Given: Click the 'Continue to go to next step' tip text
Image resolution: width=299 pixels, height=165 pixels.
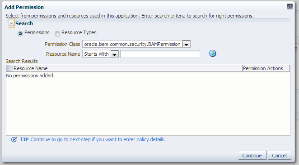Looking at the screenshot, I should (98, 139).
